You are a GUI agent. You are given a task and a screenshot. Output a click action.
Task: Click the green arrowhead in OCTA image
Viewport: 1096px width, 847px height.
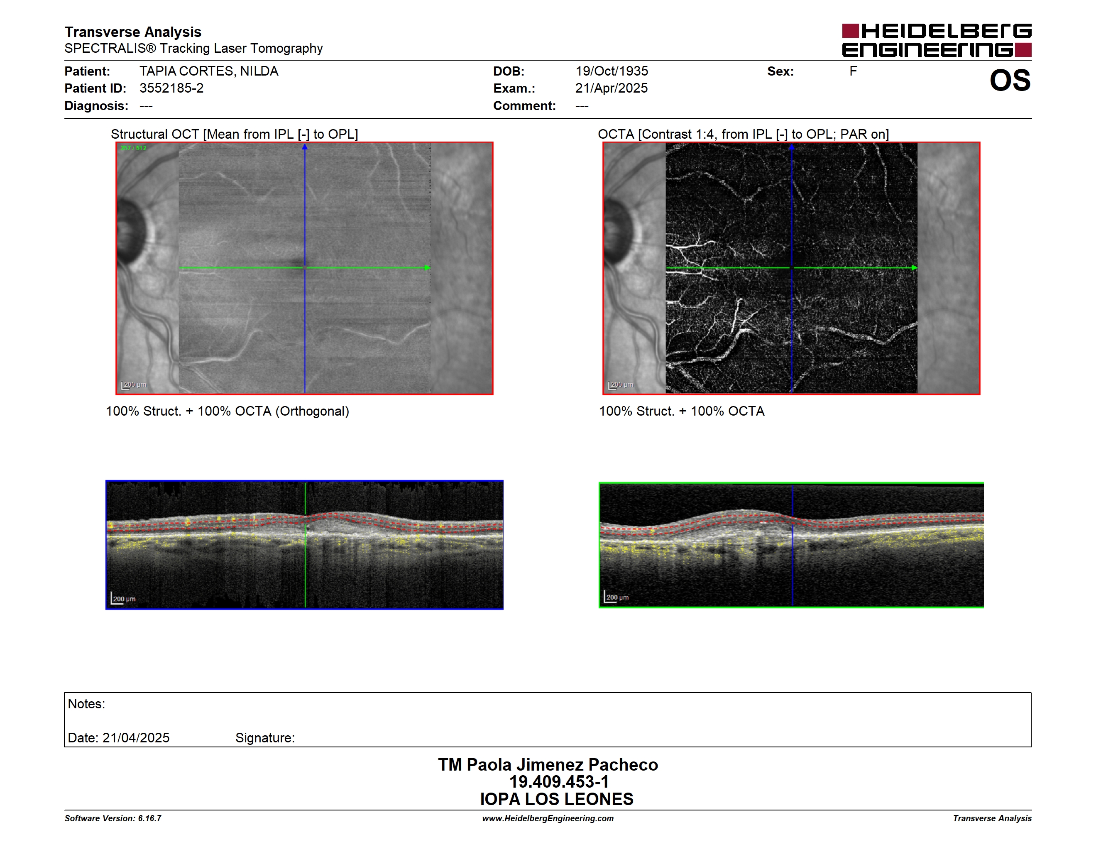[x=914, y=268]
